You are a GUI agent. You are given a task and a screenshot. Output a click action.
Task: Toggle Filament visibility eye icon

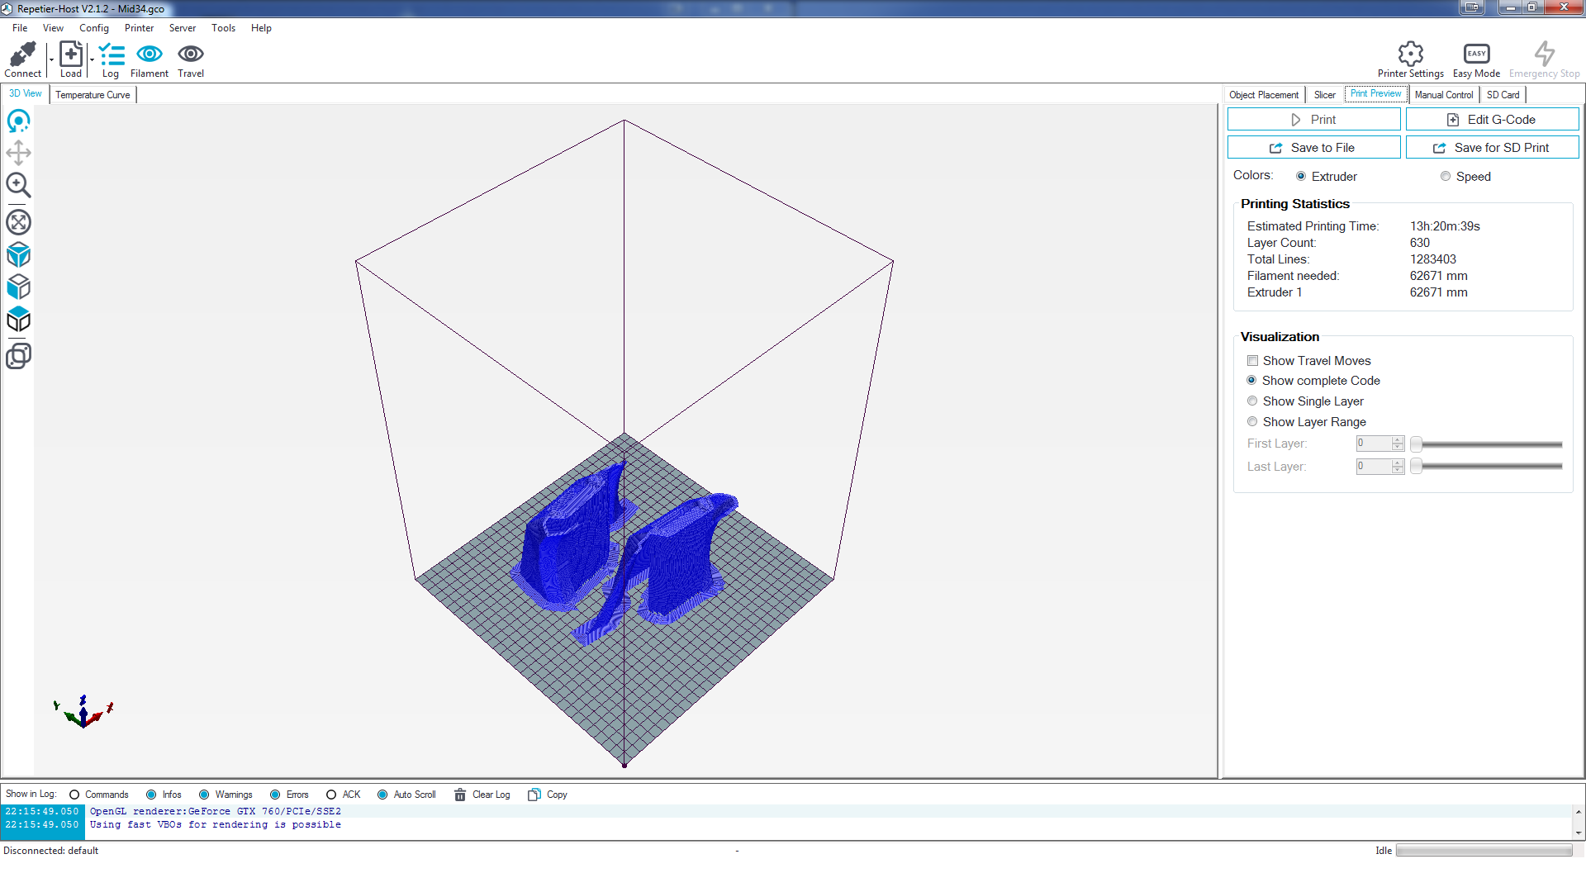point(149,55)
